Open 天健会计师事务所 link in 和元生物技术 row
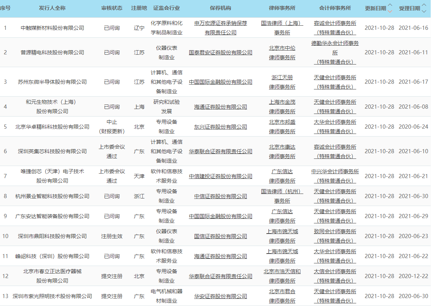Screen dimensions: 431x306 point(335,106)
